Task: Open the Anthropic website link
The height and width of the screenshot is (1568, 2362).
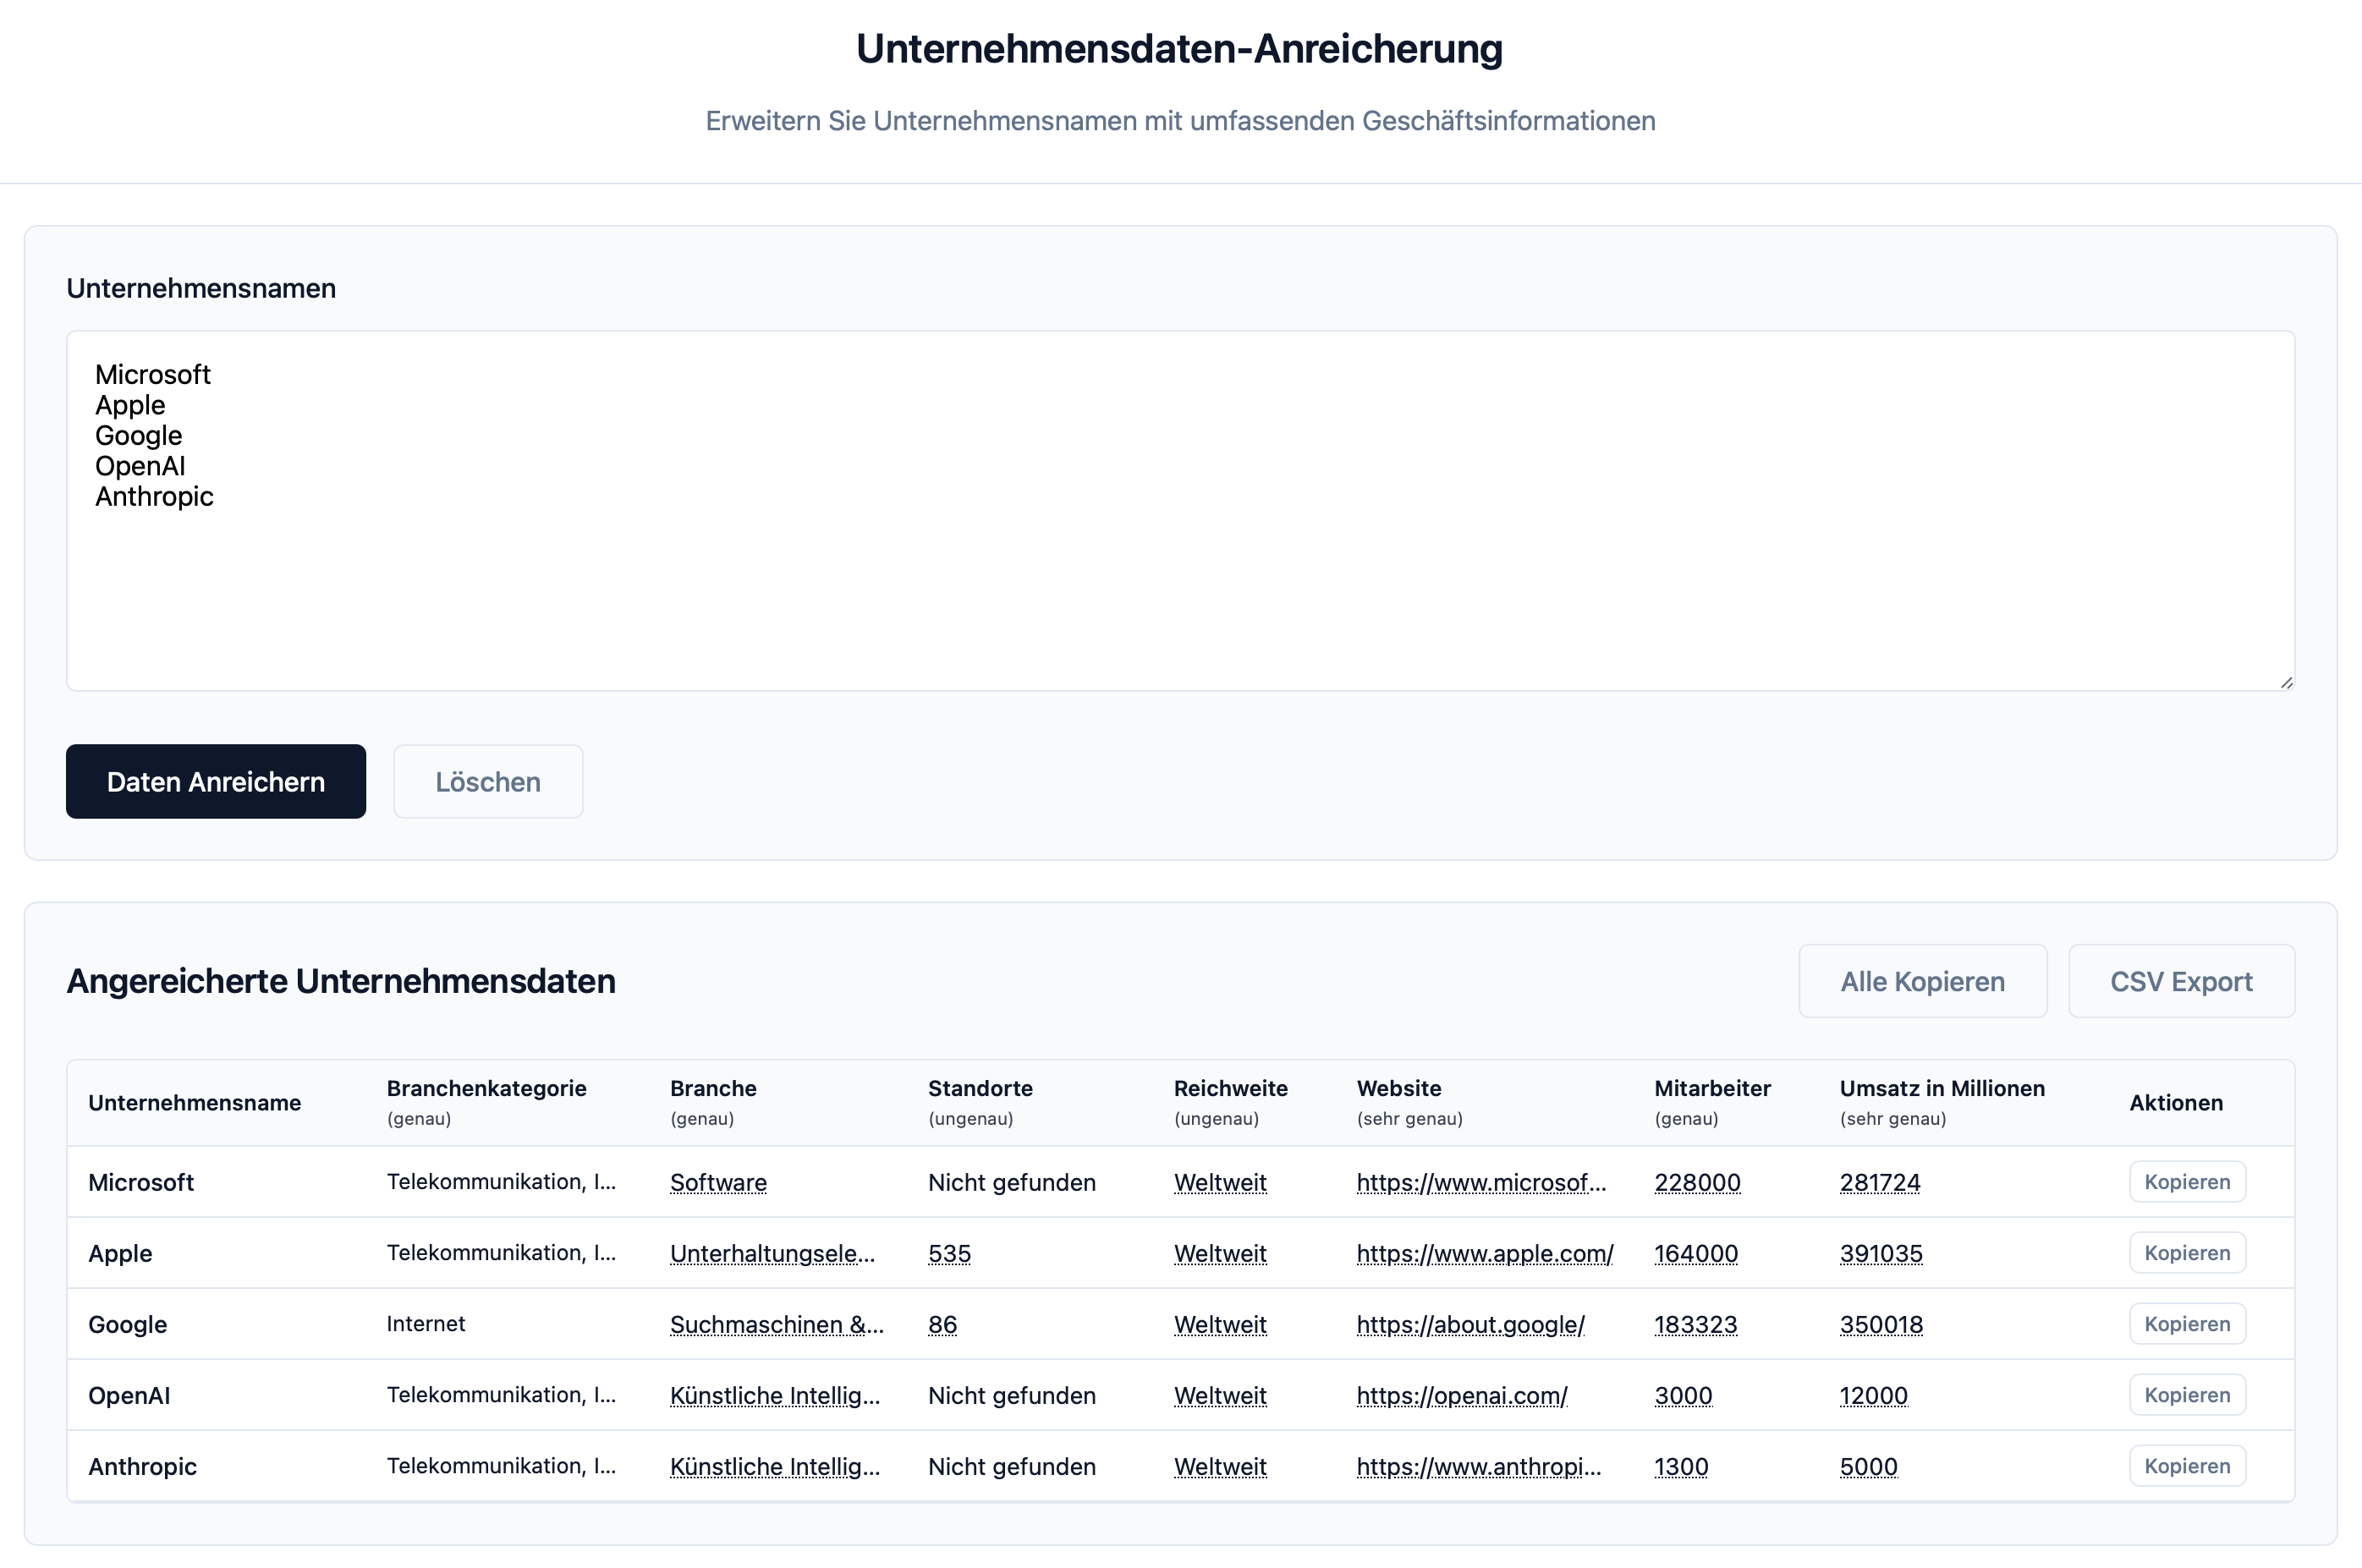Action: (x=1478, y=1467)
